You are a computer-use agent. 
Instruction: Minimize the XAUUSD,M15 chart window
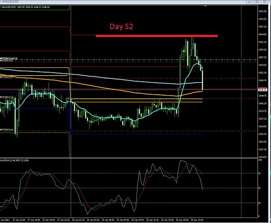click(249, 2)
